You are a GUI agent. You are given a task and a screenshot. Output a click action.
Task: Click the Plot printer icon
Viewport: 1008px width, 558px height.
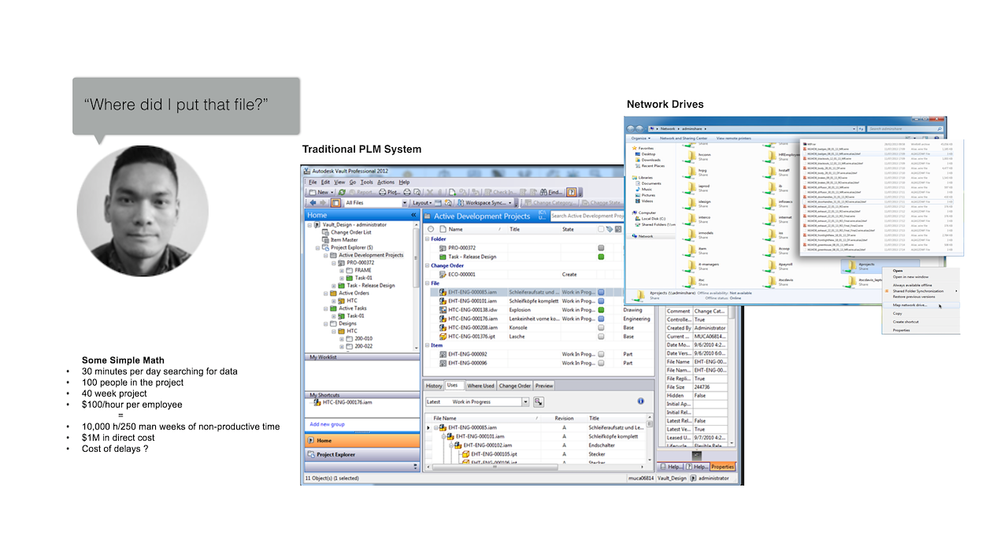pyautogui.click(x=384, y=192)
